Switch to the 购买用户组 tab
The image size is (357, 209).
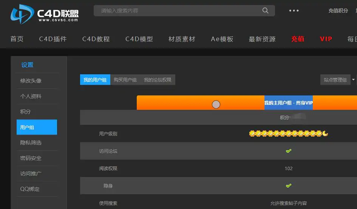coord(125,80)
